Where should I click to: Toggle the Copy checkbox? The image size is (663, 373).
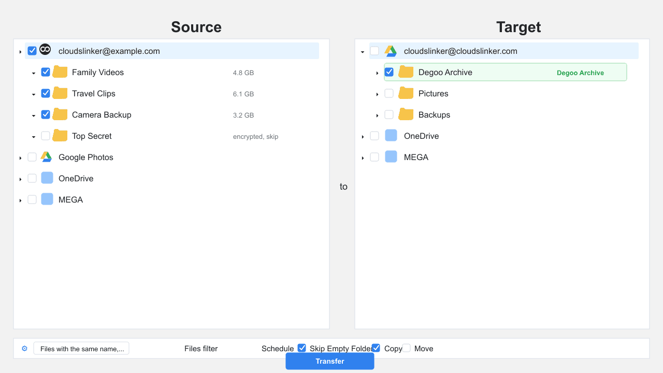click(376, 348)
